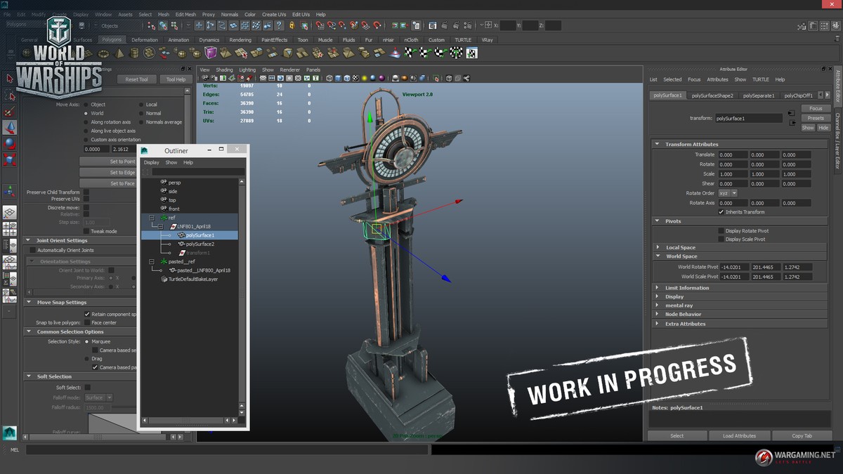Click the select camera icon in viewport toolbar
The width and height of the screenshot is (843, 474).
tap(204, 78)
